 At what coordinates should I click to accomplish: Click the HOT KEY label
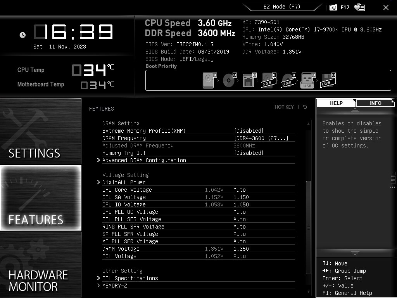point(284,107)
